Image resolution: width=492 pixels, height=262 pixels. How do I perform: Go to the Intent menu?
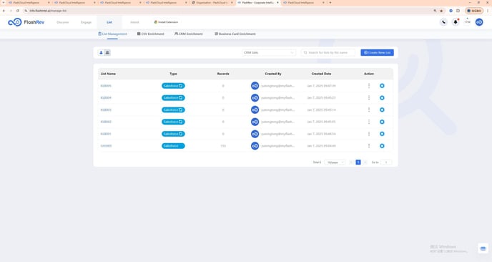(134, 22)
